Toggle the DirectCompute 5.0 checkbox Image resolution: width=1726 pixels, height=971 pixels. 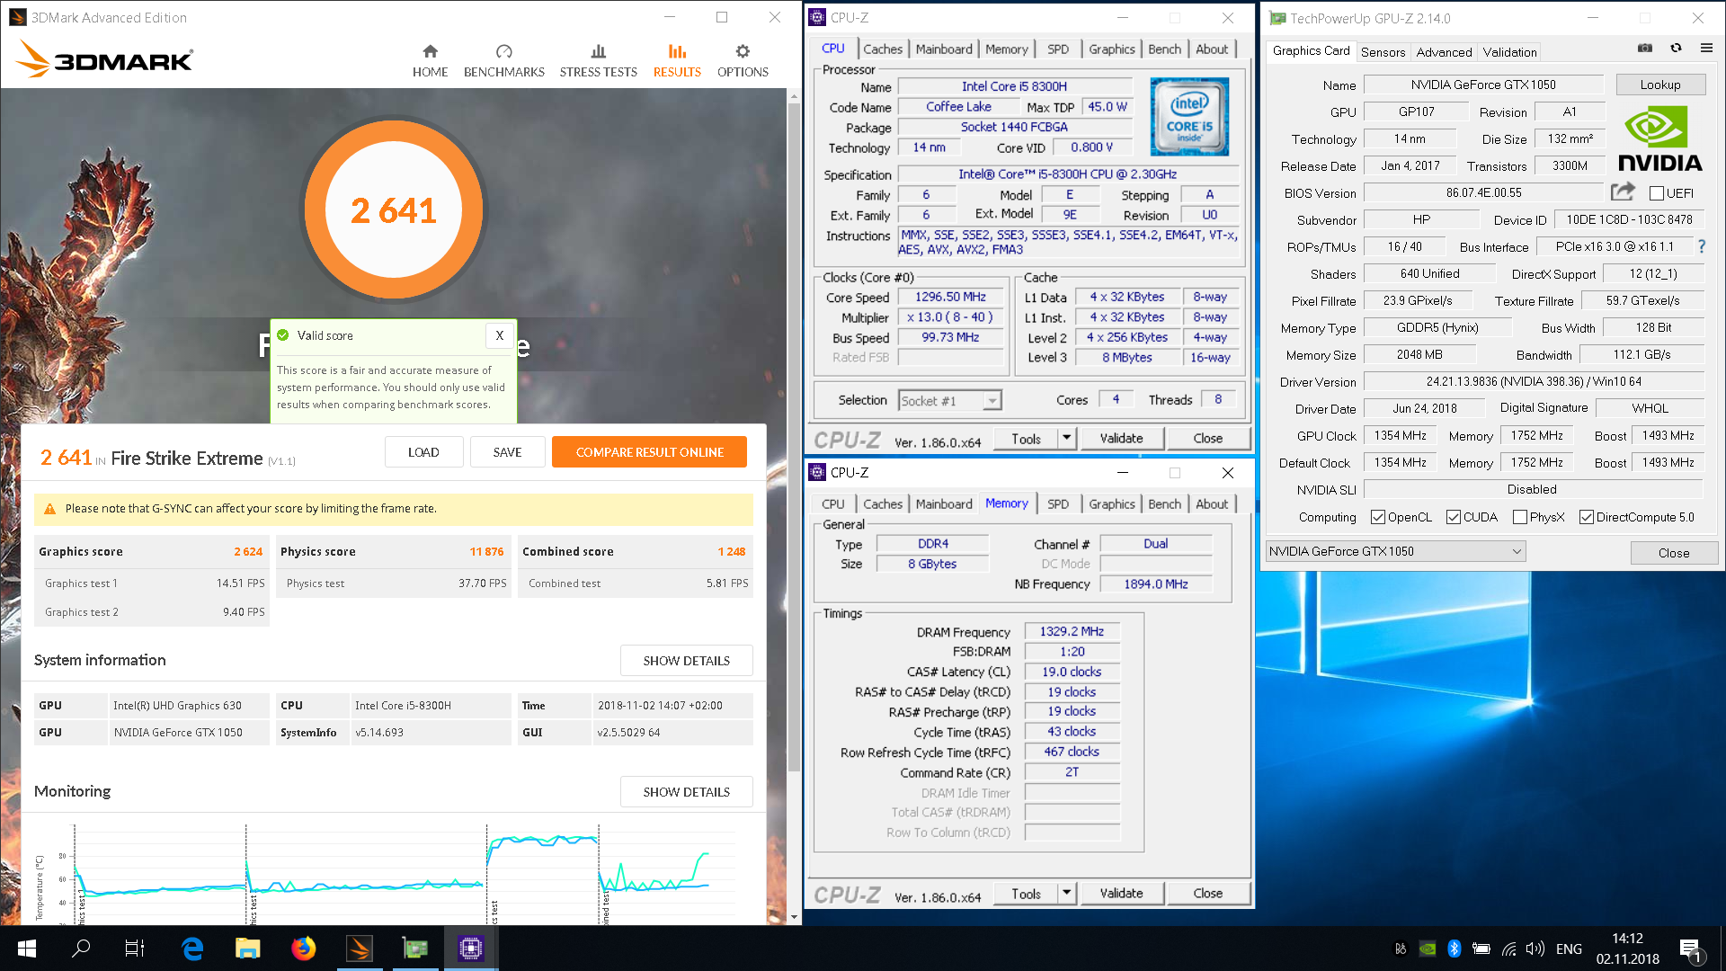click(1586, 517)
